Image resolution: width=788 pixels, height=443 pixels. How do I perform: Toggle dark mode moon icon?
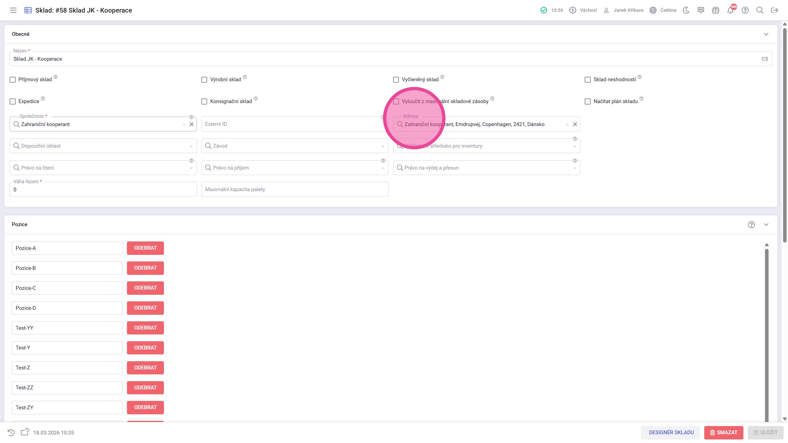click(x=686, y=10)
